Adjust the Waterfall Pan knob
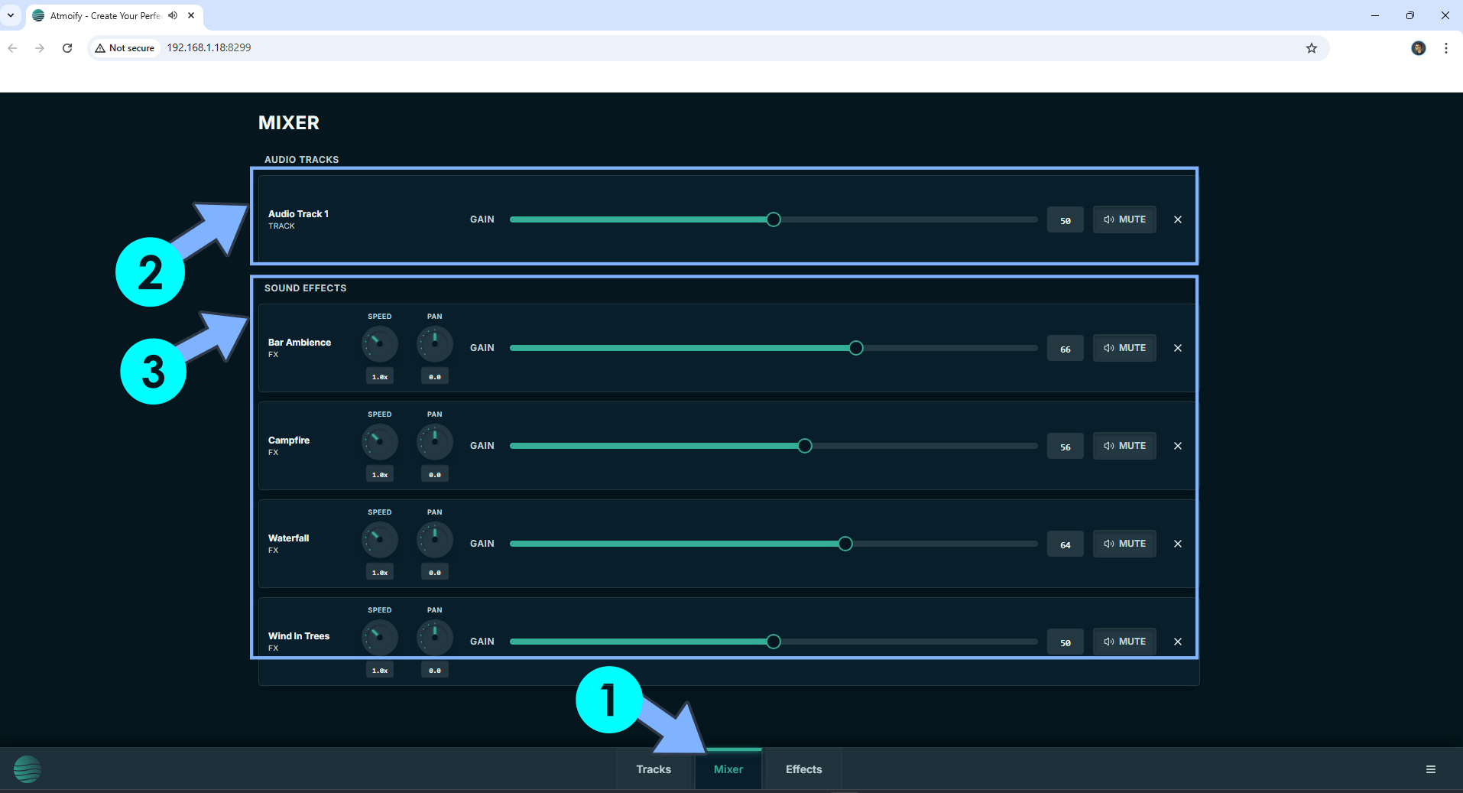The height and width of the screenshot is (793, 1463). coord(434,539)
